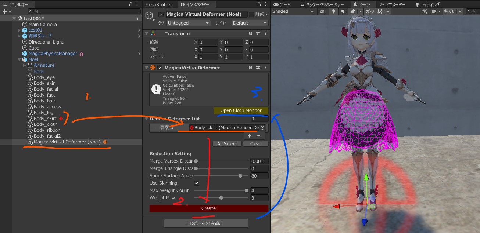Switch to the MeshSplitter tab

click(x=158, y=4)
